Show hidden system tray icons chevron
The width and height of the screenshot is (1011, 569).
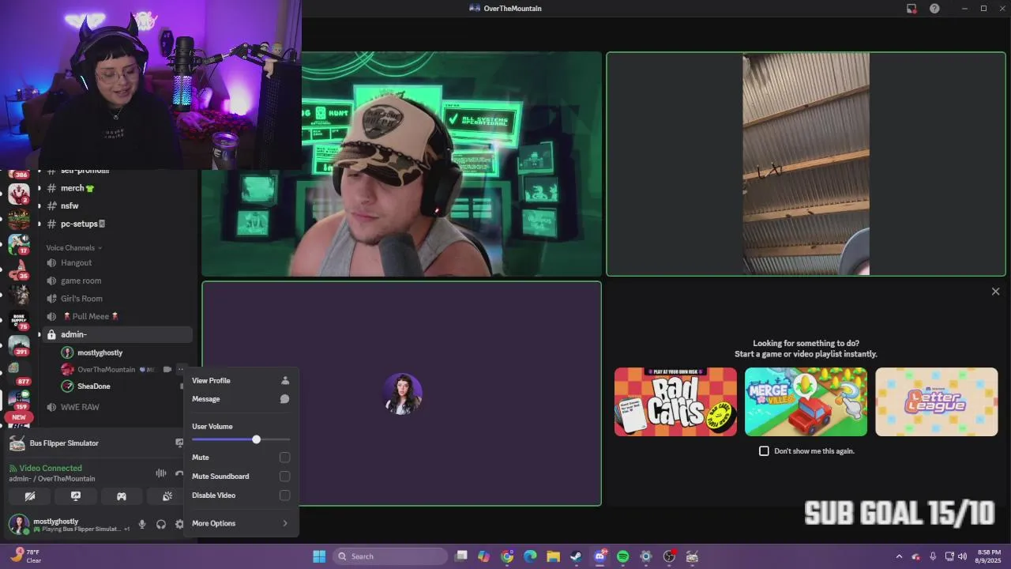pos(899,556)
